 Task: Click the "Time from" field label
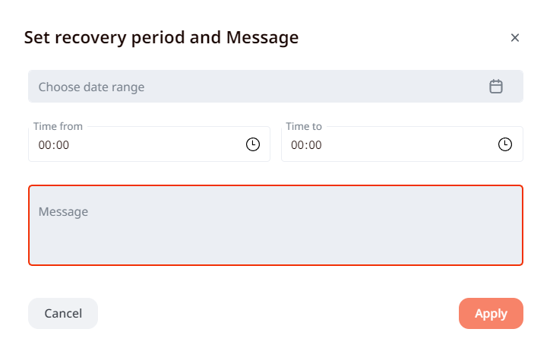coord(58,126)
